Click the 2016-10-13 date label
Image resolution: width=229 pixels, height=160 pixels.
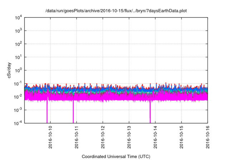[x=129, y=137]
